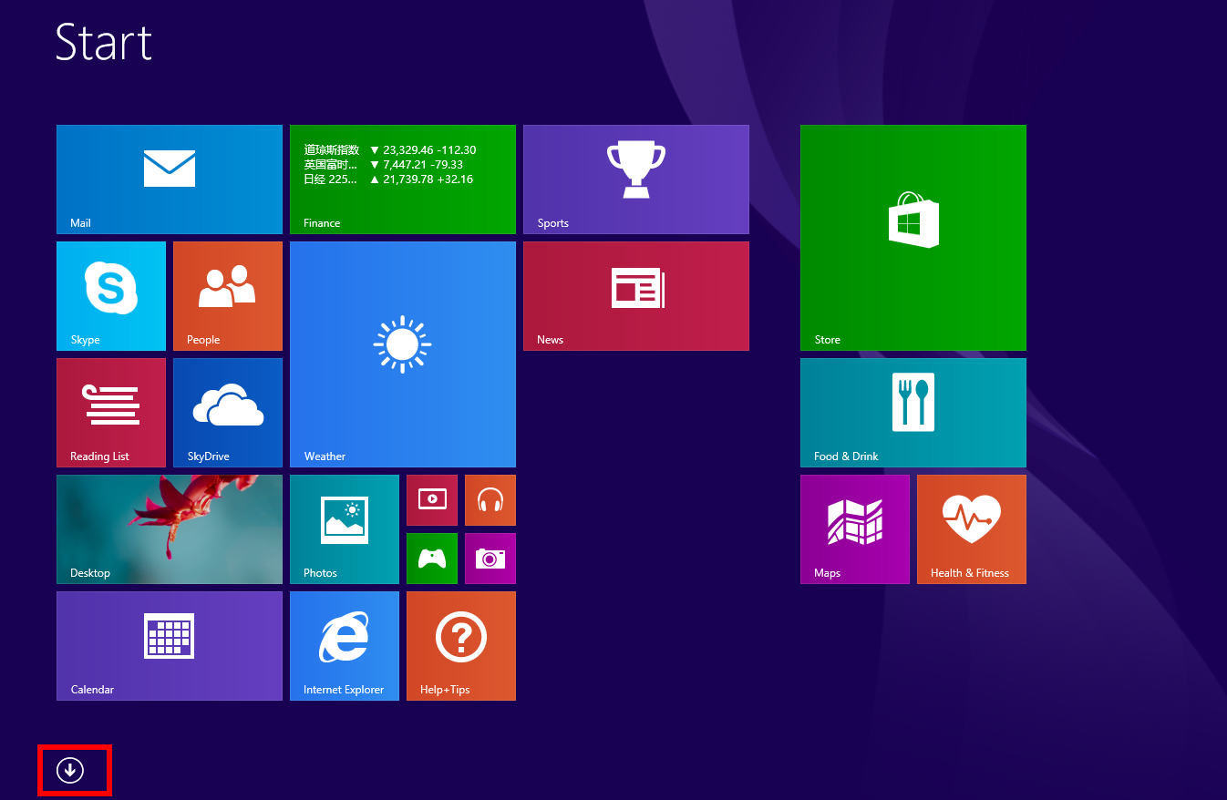1227x800 pixels.
Task: Open the Skype tile
Action: tap(111, 296)
